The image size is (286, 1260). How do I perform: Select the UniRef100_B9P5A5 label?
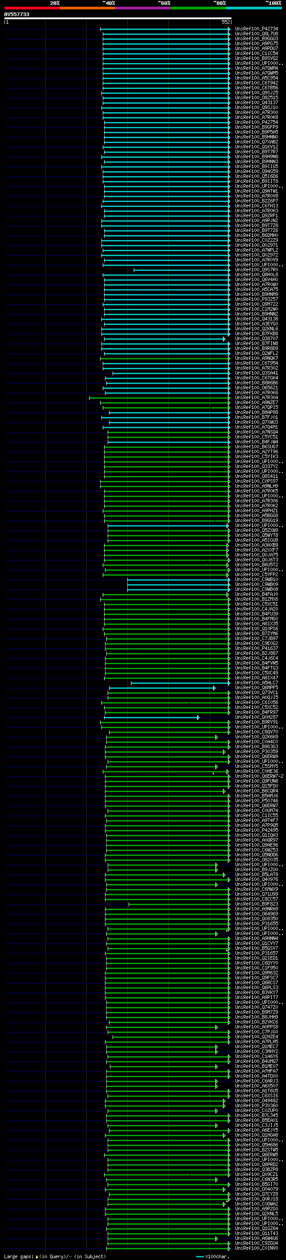[x=256, y=132]
